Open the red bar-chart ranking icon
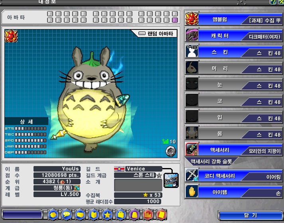Viewport: 284px width, 223px height. pyautogui.click(x=148, y=215)
